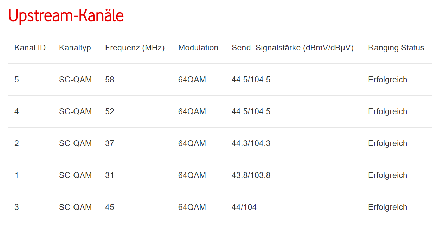Click Erfolgreich status in the 58 MHz row

pos(387,80)
